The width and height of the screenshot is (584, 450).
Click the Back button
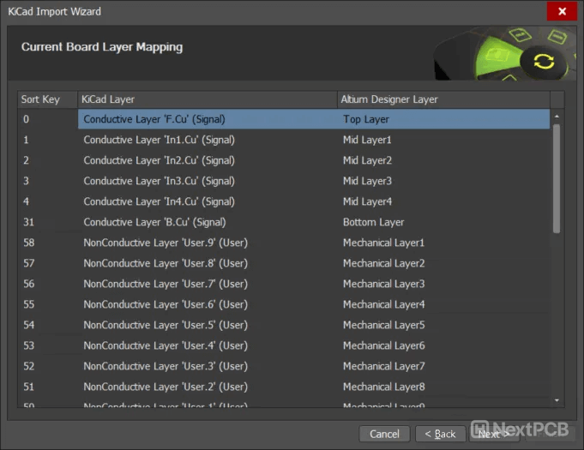pos(440,434)
